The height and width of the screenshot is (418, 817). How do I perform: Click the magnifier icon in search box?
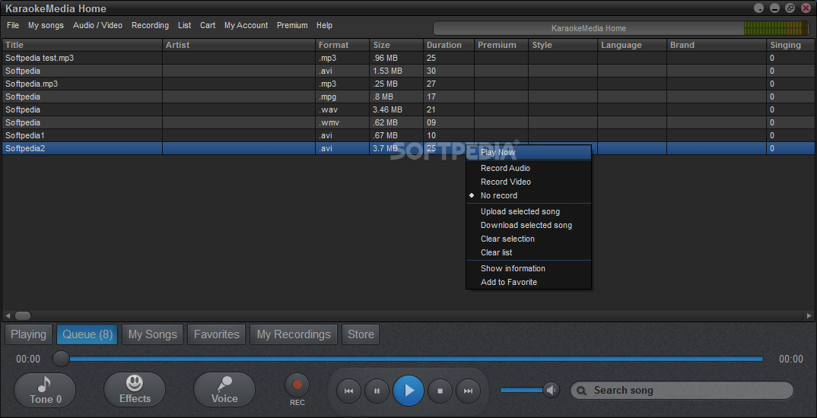[583, 391]
